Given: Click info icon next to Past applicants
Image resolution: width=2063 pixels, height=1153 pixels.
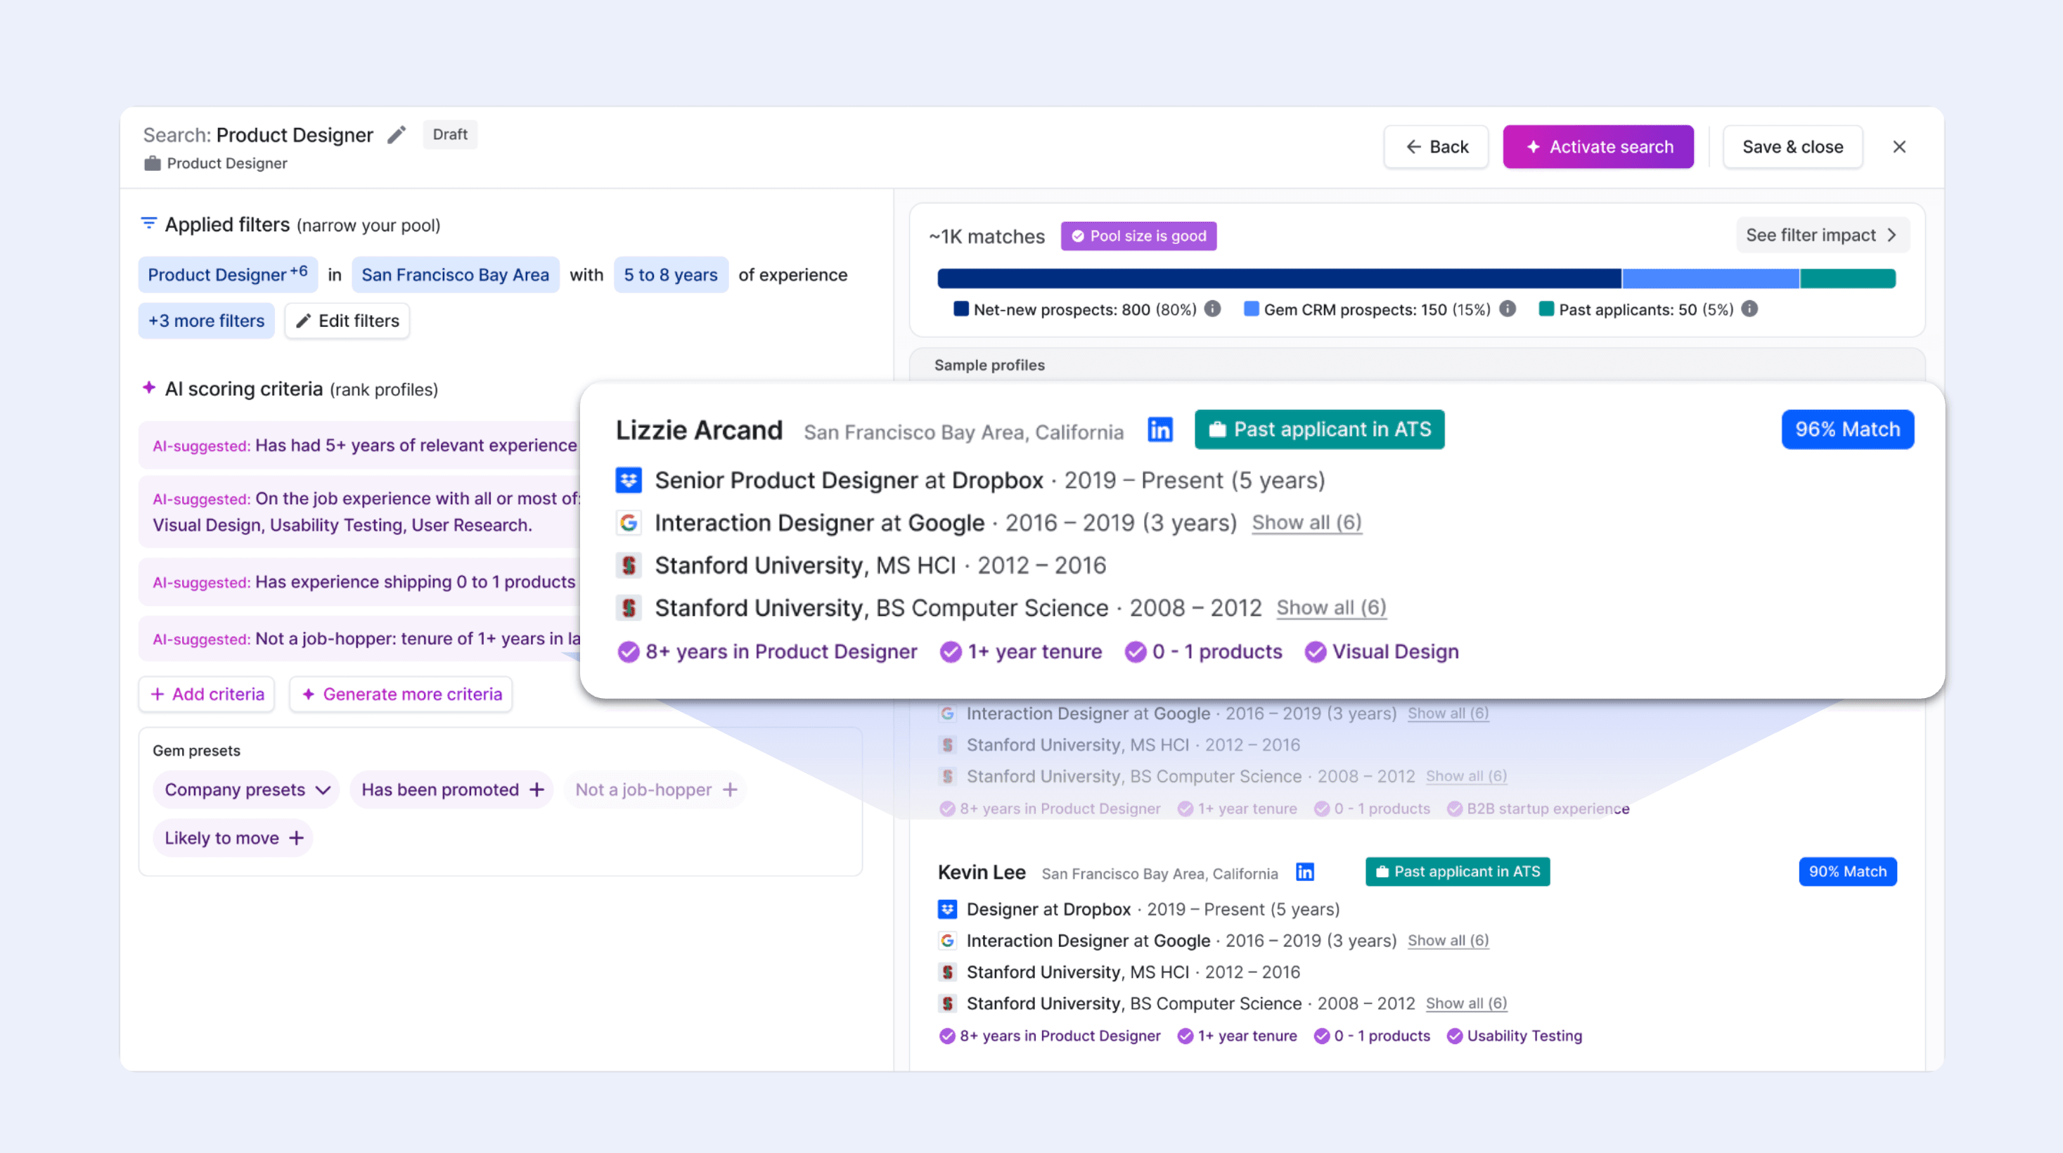Looking at the screenshot, I should [x=1750, y=309].
